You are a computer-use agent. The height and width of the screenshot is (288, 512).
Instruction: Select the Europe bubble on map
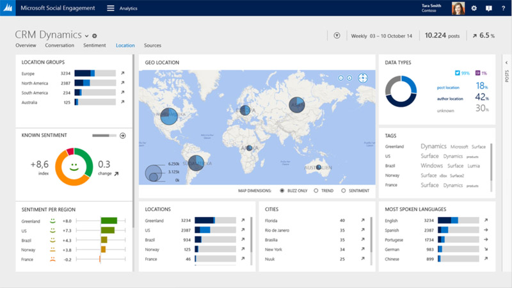pos(245,110)
